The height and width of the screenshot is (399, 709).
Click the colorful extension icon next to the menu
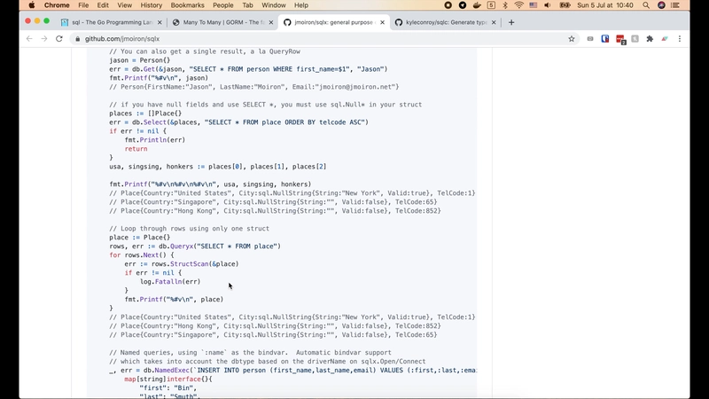(x=665, y=39)
